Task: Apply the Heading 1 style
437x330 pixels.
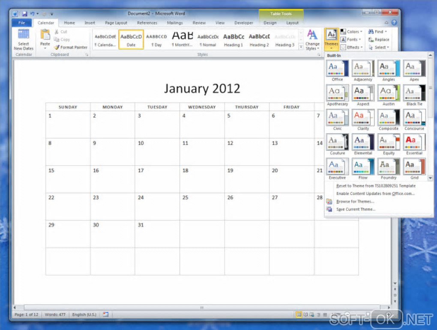Action: pos(233,39)
